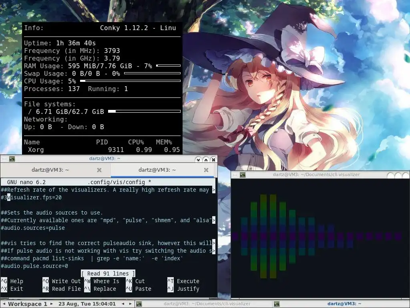
Task: Click the CPU Usage bar in Conky
Action: click(130, 81)
